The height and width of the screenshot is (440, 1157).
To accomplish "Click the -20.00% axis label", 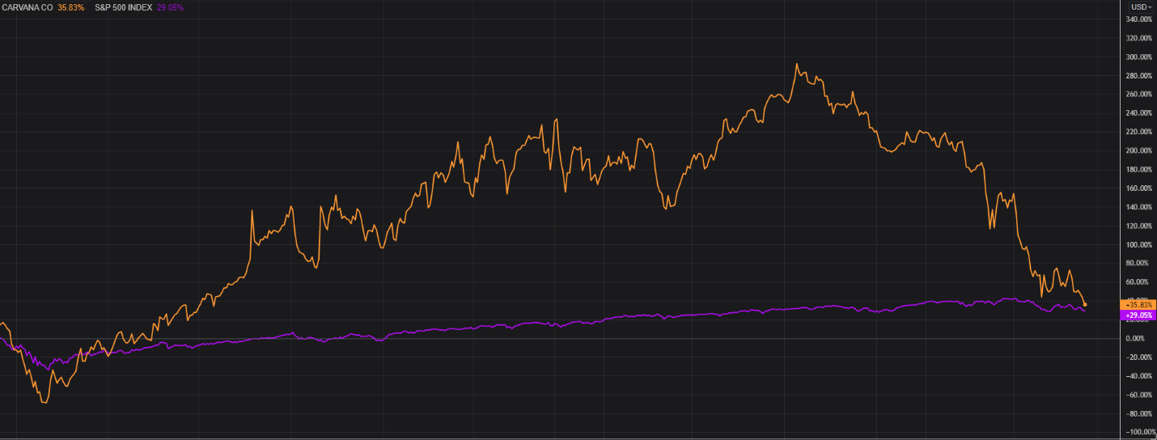I will tap(1139, 357).
